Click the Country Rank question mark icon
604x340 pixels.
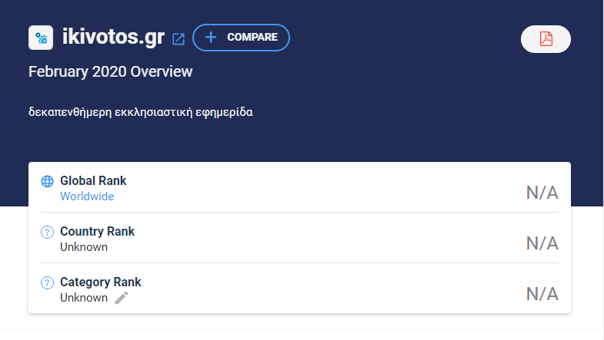coord(48,232)
